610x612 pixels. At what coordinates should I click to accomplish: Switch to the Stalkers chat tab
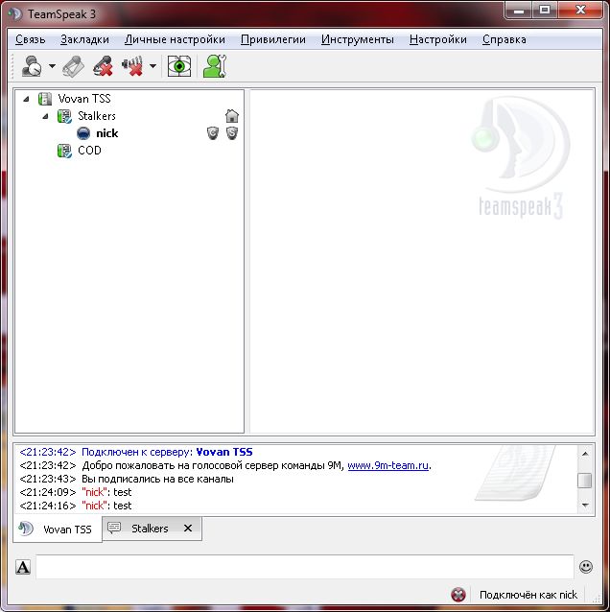(150, 529)
